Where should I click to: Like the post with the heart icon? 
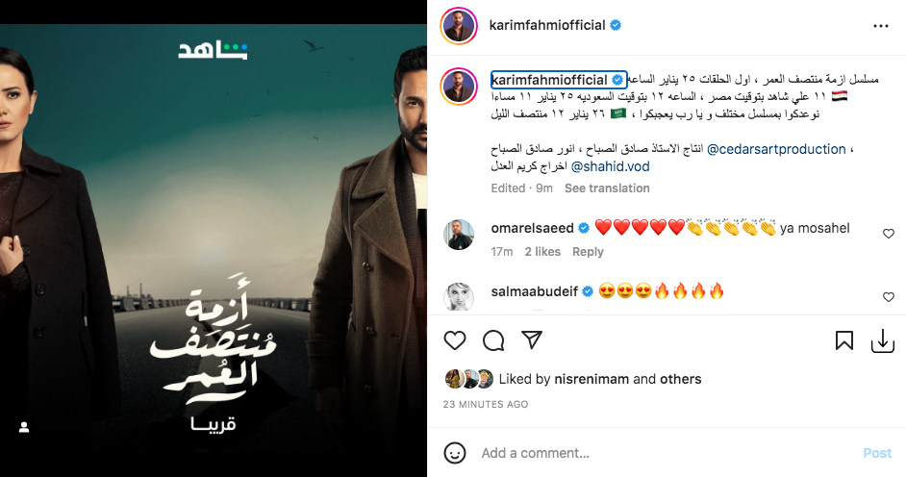click(455, 340)
